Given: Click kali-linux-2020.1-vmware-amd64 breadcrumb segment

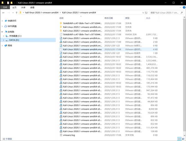Looking at the screenshot, I should (42, 12).
